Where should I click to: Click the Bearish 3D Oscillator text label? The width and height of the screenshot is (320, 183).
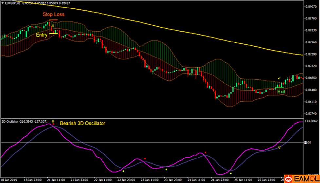pyautogui.click(x=83, y=123)
